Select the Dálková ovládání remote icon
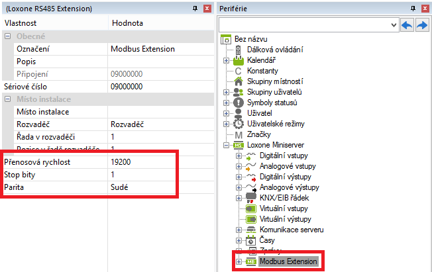Image resolution: width=432 pixels, height=272 pixels. (x=239, y=50)
